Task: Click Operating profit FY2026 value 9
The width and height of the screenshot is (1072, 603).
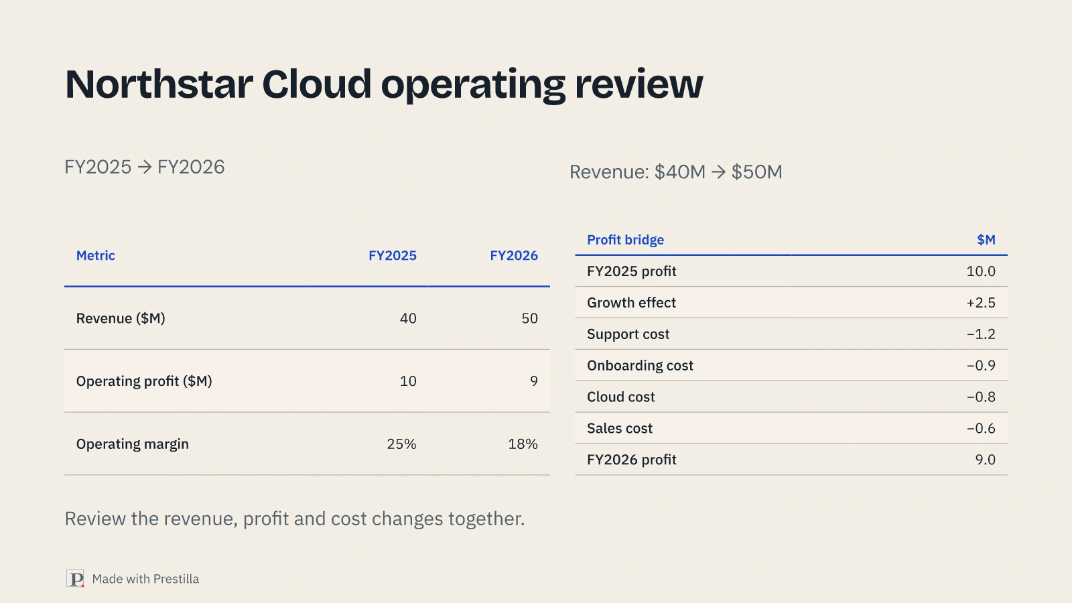Action: tap(534, 381)
